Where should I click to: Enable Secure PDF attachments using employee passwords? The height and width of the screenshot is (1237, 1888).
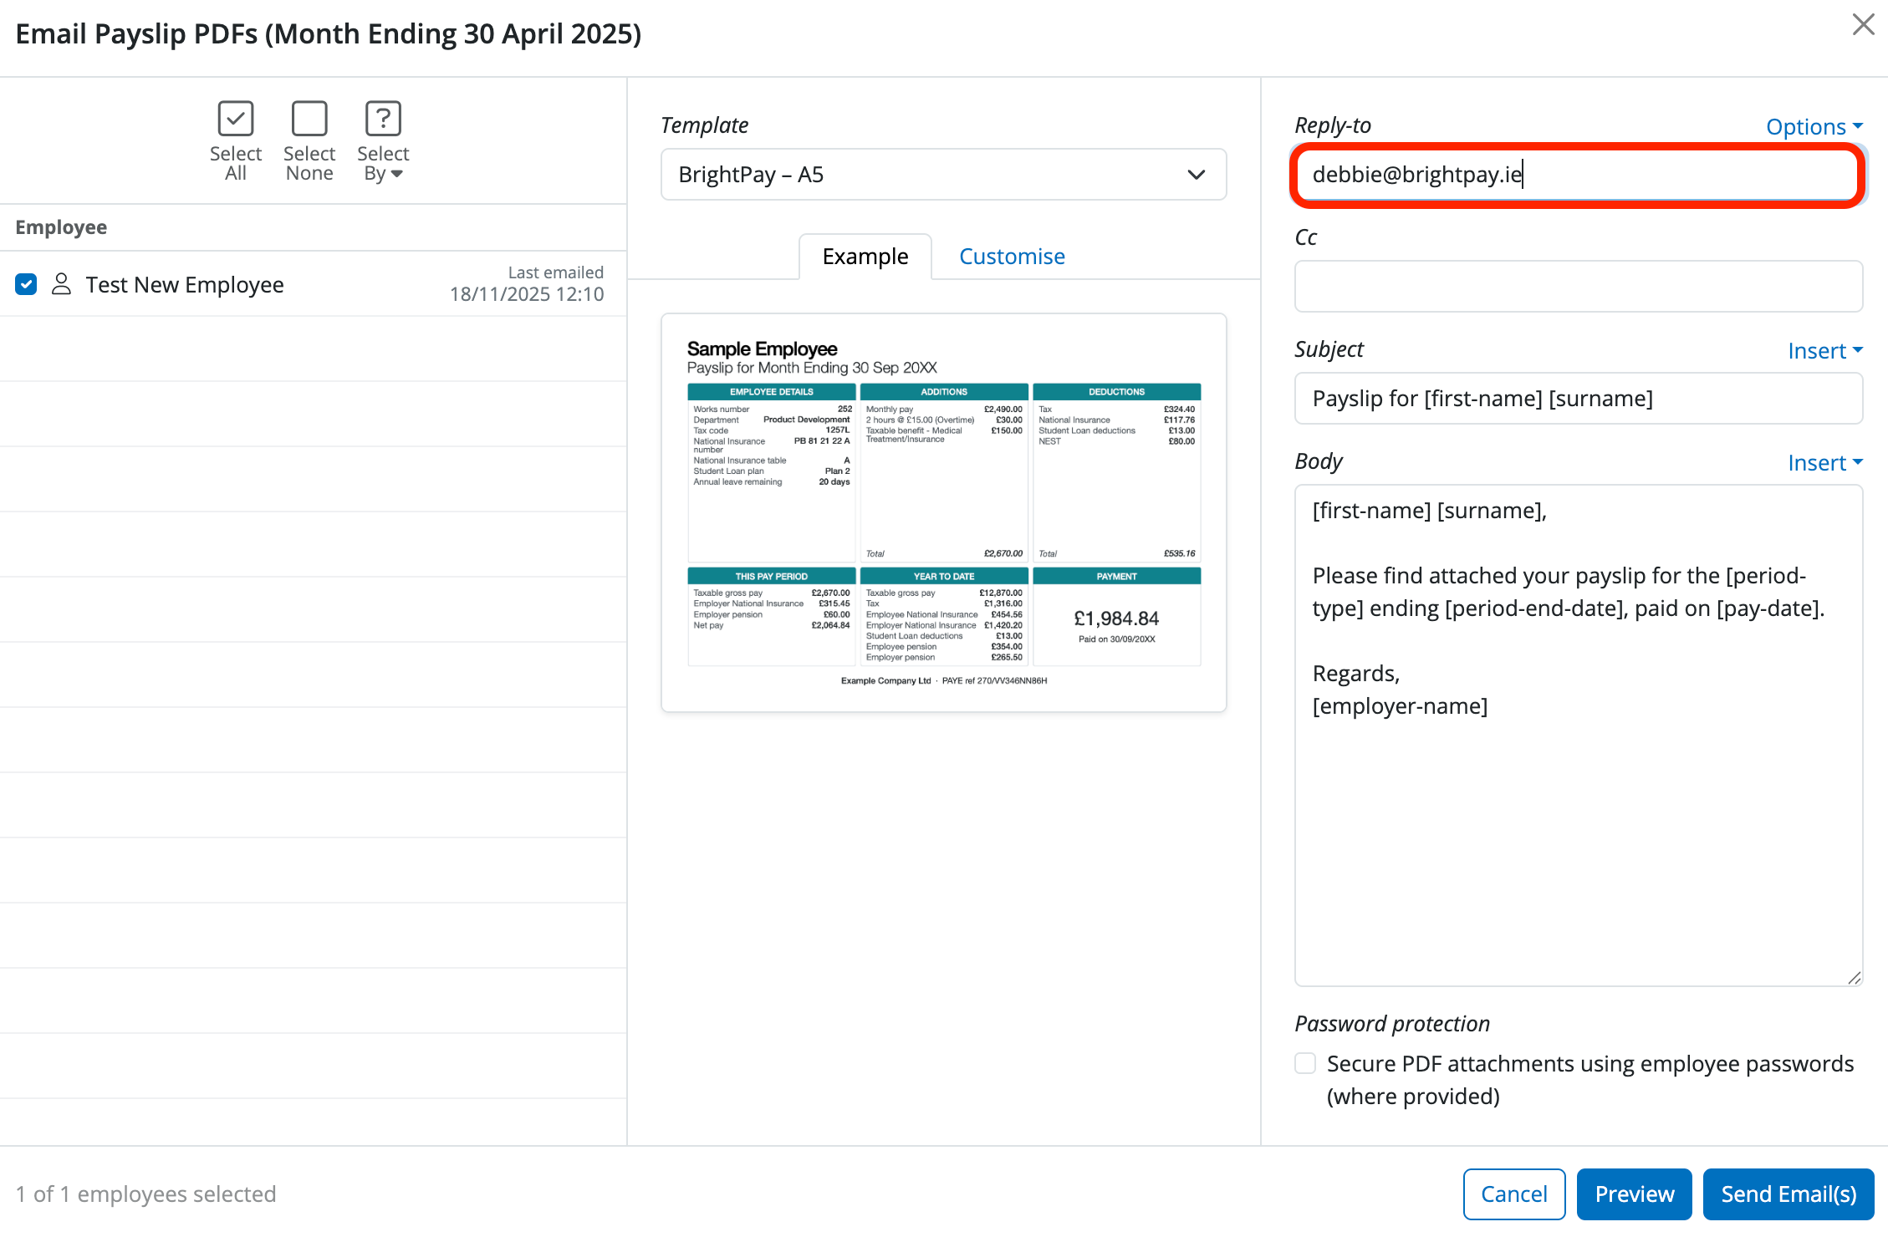coord(1305,1063)
